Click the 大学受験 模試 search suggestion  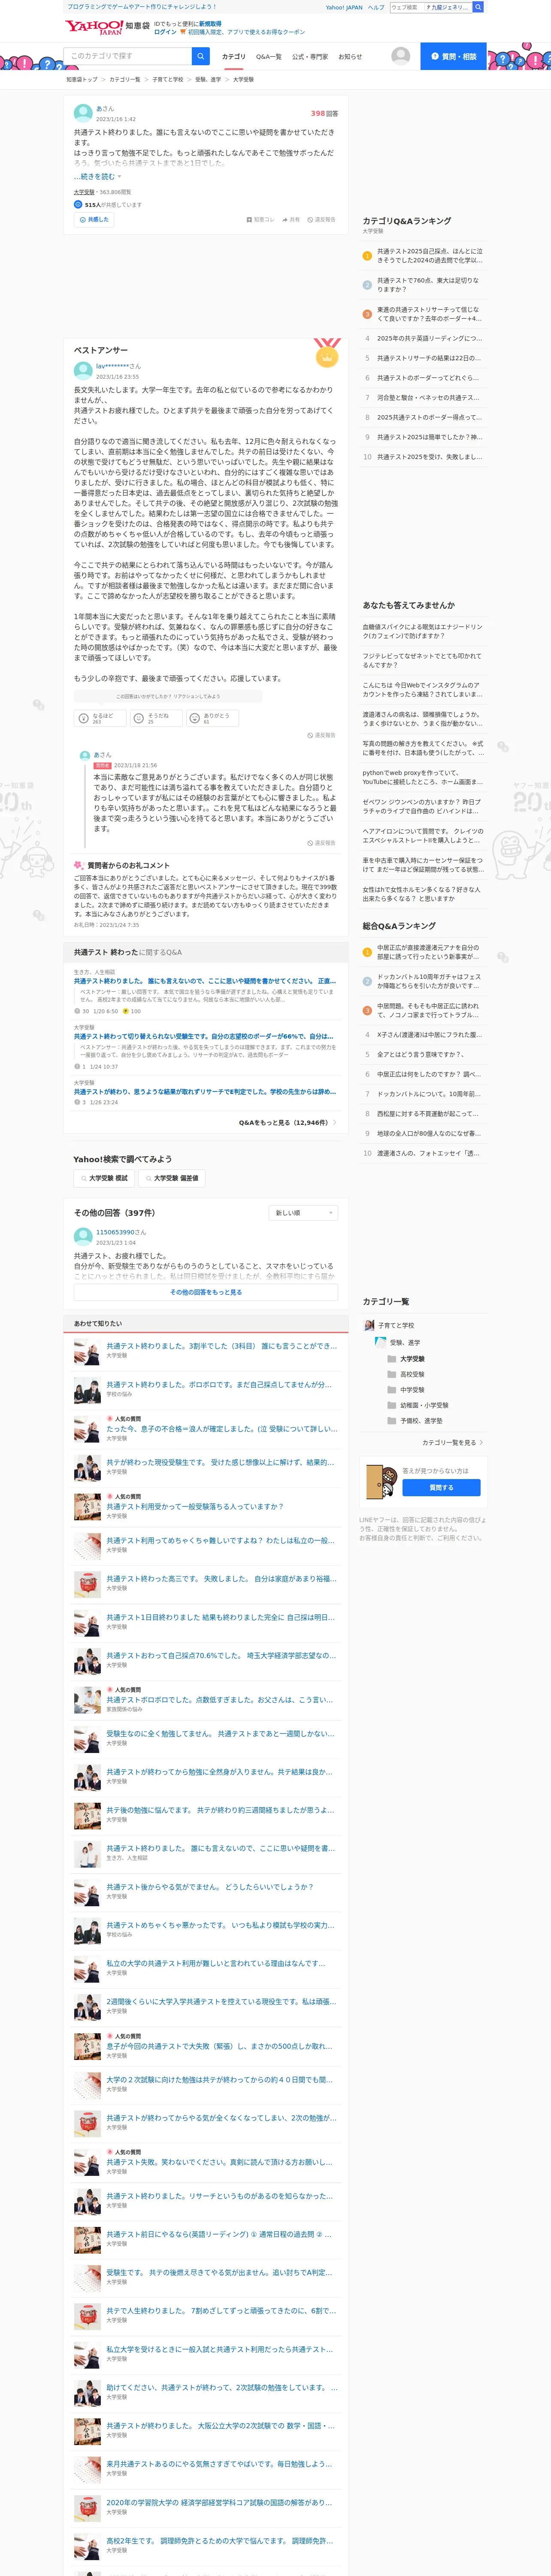tap(104, 1178)
